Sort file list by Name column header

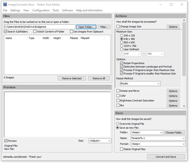click(x=16, y=38)
